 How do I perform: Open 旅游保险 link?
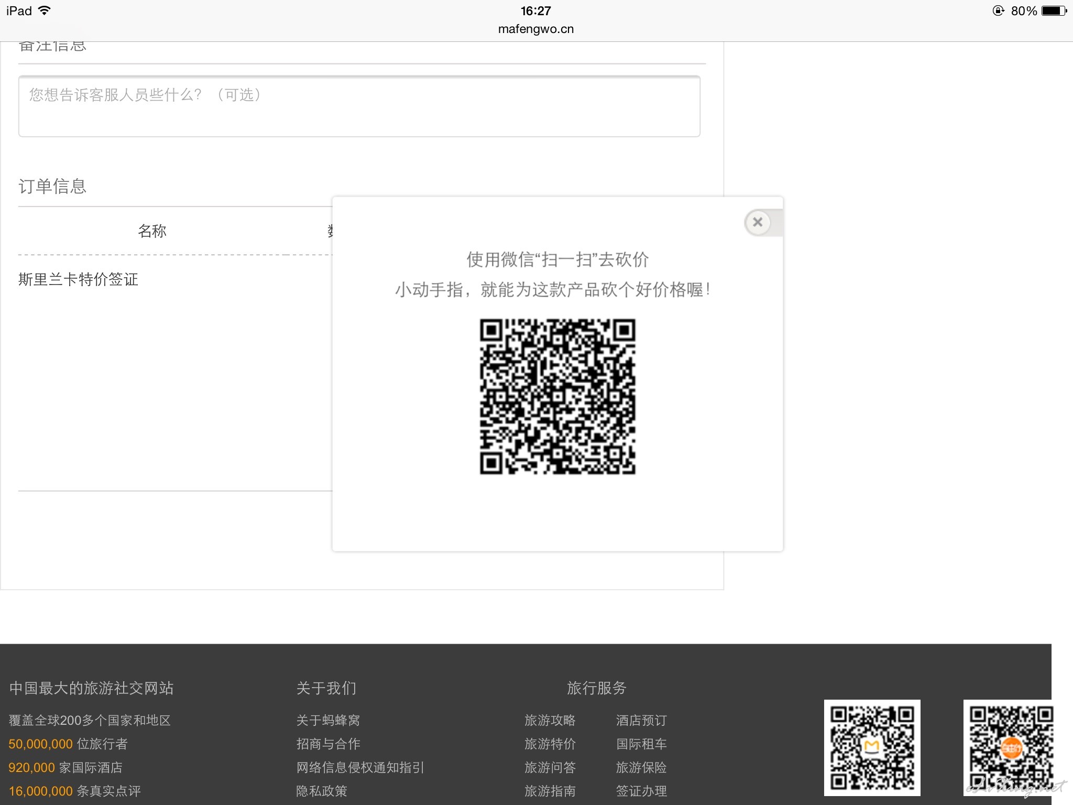(x=641, y=767)
